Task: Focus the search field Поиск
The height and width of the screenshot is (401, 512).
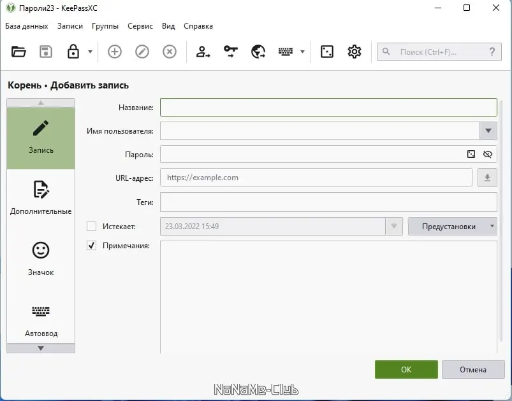Action: 439,52
